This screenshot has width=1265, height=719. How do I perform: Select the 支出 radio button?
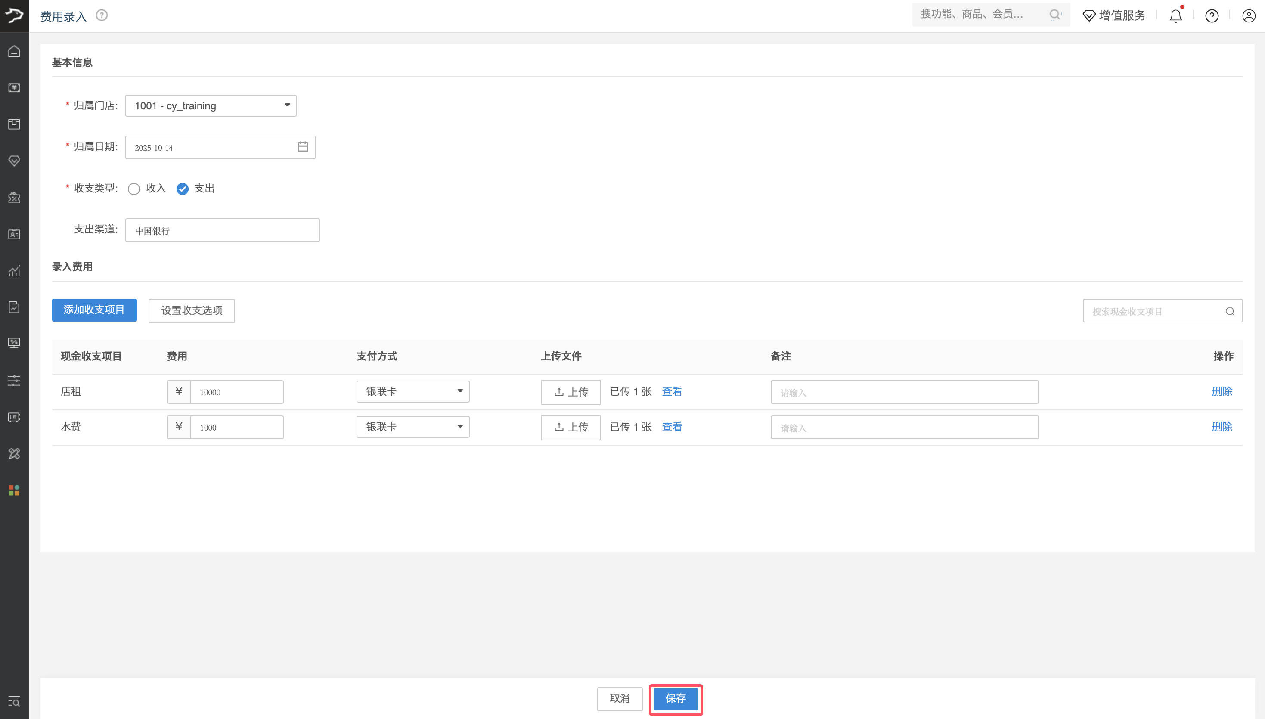182,189
